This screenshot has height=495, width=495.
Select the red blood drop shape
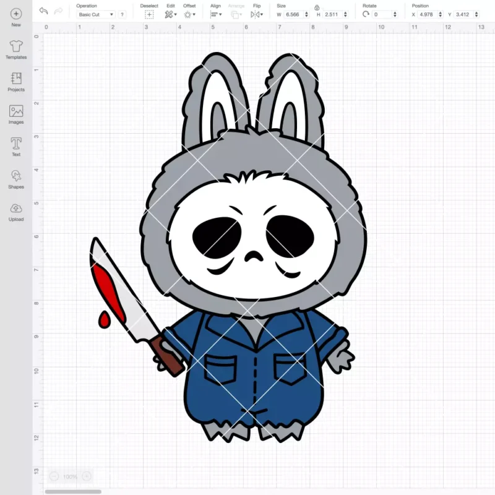pyautogui.click(x=104, y=319)
